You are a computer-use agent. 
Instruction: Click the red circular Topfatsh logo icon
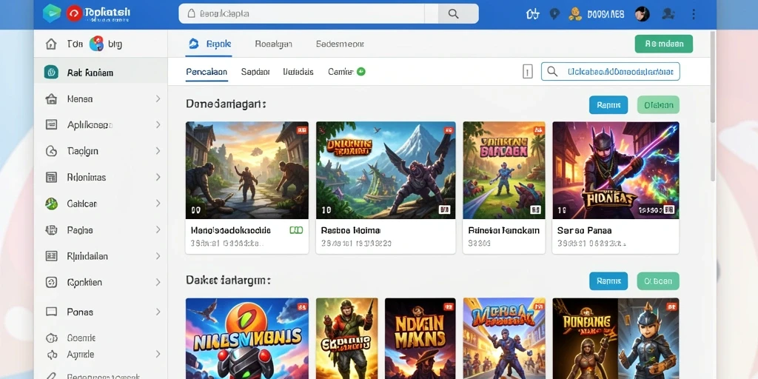pos(75,13)
